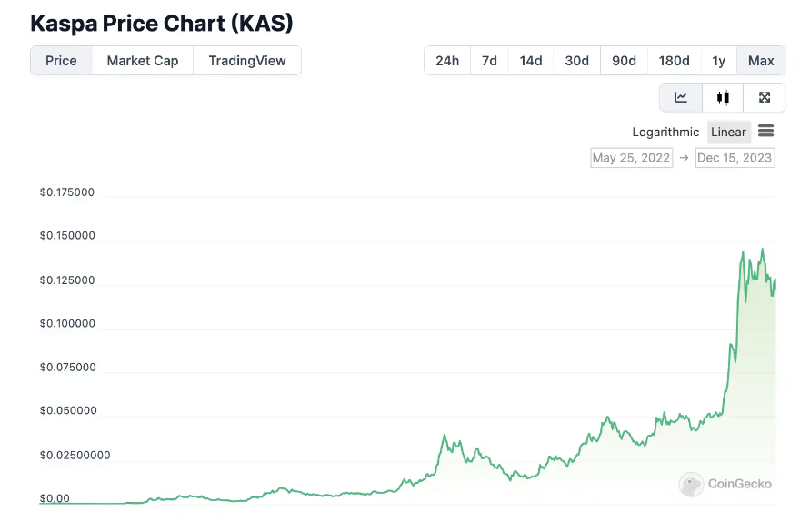The image size is (800, 521).
Task: Open the chart hamburger menu
Action: tap(765, 132)
